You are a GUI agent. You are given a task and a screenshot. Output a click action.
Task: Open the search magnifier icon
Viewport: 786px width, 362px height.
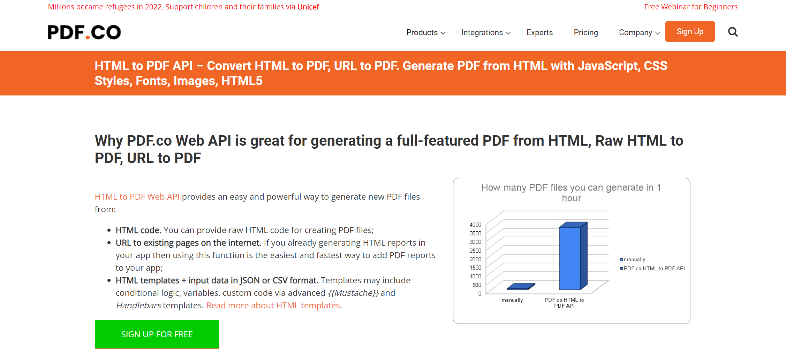(733, 32)
